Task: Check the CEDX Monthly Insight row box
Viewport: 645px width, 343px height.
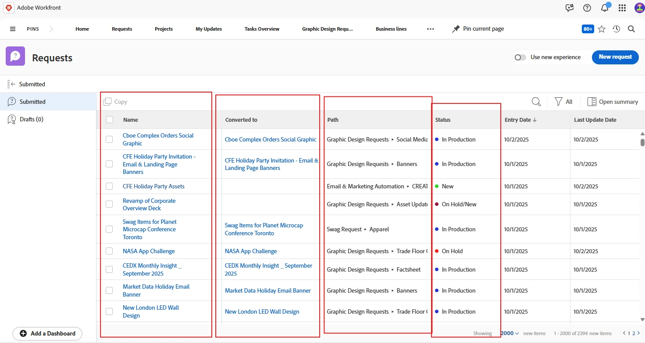Action: [109, 269]
